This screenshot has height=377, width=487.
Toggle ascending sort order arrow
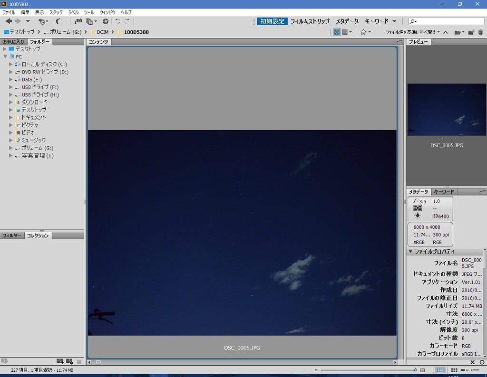445,32
